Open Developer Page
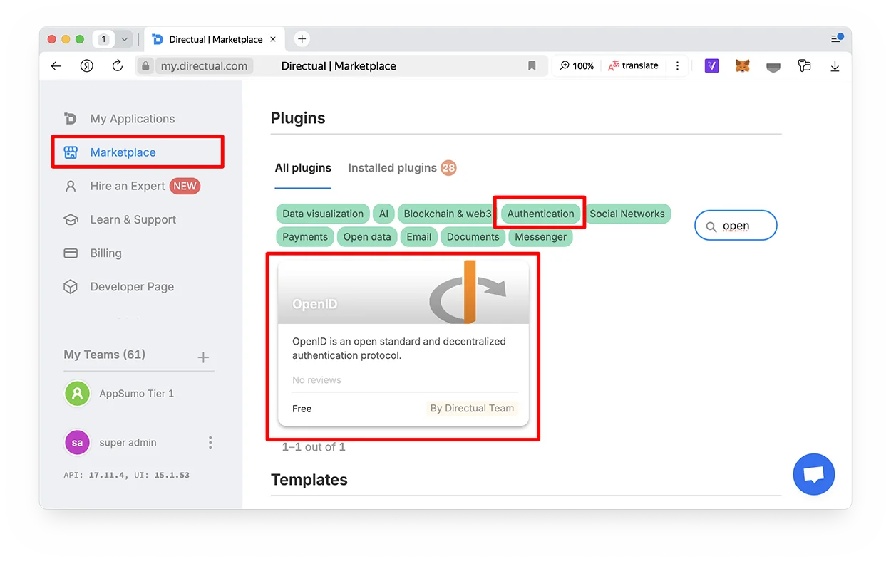This screenshot has height=561, width=891. pyautogui.click(x=132, y=287)
